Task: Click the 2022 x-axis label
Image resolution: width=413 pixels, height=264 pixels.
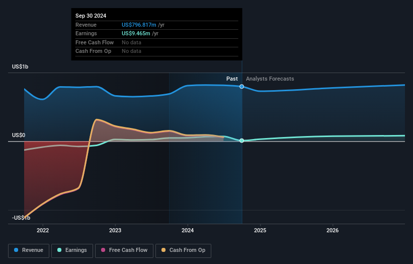Action: coord(43,231)
